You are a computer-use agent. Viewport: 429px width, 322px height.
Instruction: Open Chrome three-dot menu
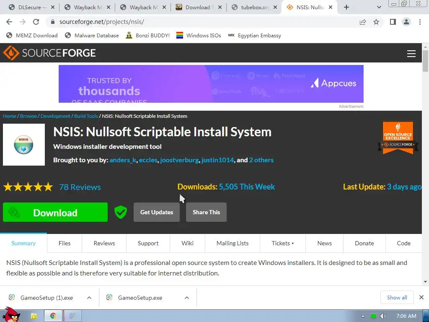point(420,22)
